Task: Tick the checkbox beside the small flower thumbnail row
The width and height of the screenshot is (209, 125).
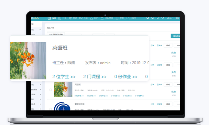Action: point(51,90)
